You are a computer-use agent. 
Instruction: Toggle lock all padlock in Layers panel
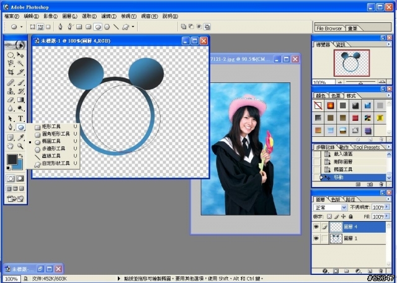click(350, 216)
